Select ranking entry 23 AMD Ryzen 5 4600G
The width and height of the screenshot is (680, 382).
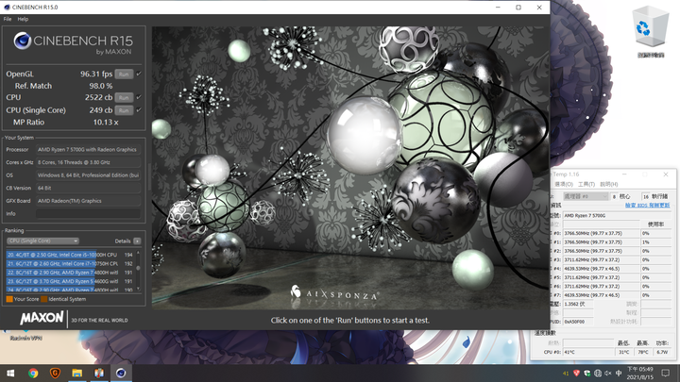click(70, 281)
